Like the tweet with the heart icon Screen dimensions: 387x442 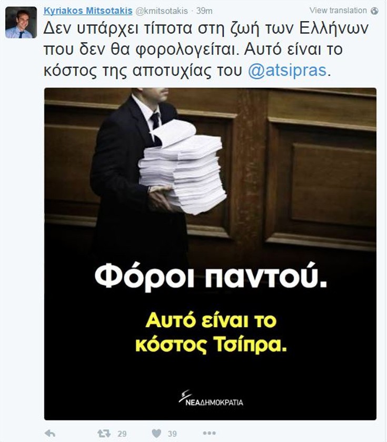click(x=156, y=433)
